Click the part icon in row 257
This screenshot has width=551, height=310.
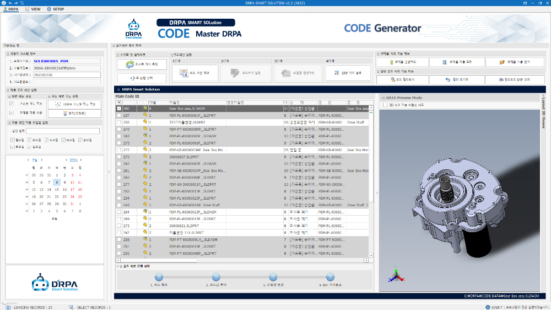[x=145, y=115]
